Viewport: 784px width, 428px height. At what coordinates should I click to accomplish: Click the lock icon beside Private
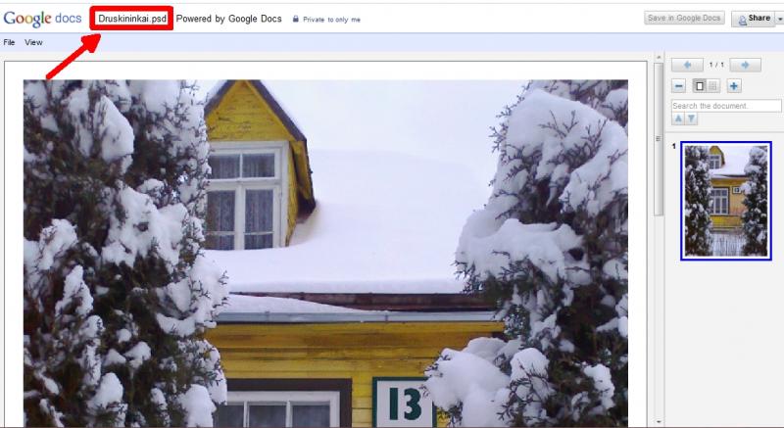[x=296, y=19]
